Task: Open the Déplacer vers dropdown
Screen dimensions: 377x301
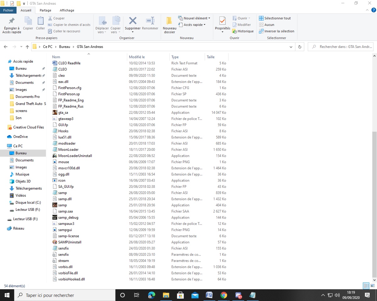Action: pos(102,32)
